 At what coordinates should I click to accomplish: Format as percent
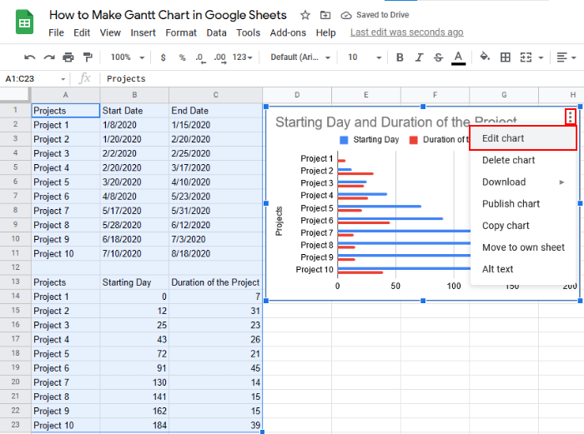tap(182, 57)
